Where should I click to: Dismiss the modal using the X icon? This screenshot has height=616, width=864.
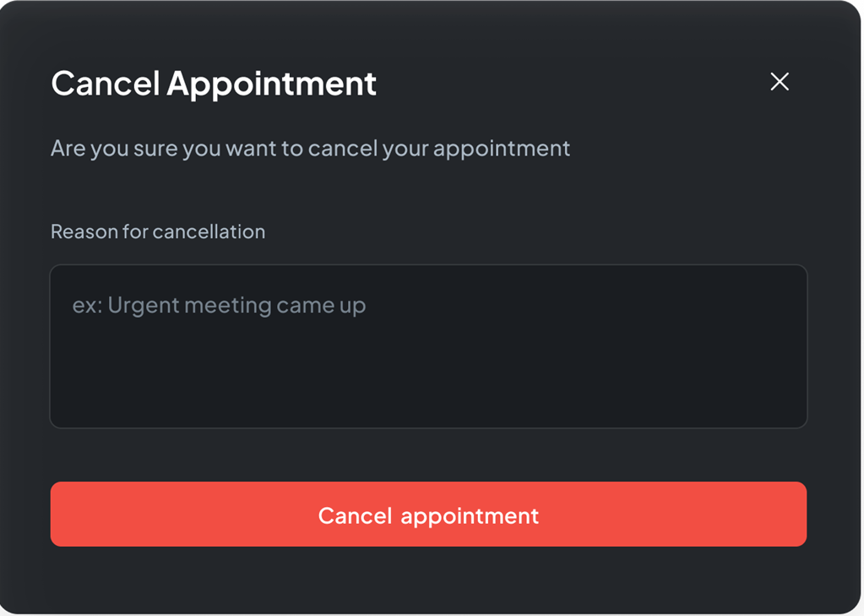(x=780, y=82)
